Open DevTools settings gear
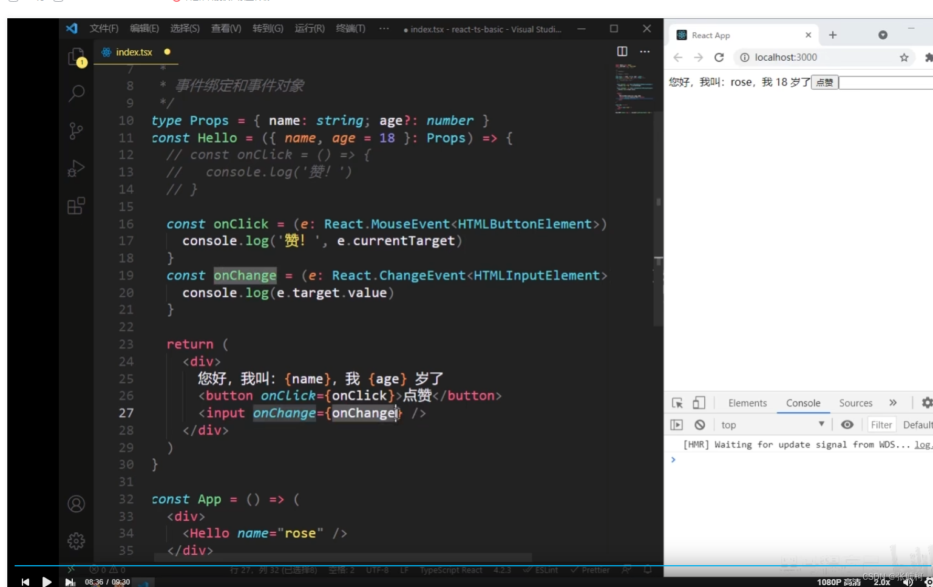The width and height of the screenshot is (933, 587). (927, 403)
